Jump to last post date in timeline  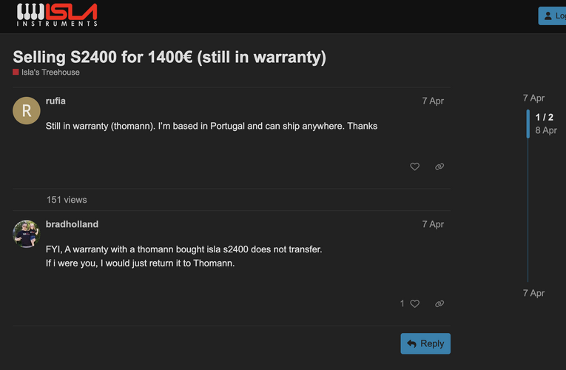tap(533, 293)
